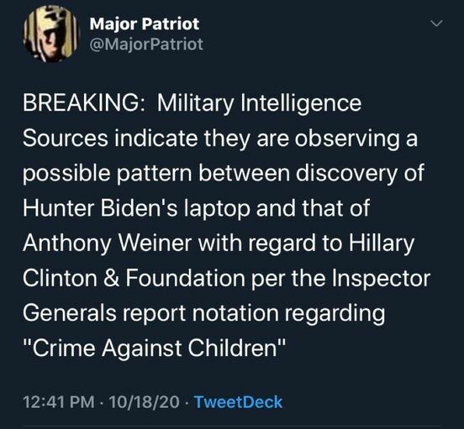Select the 10/18/20 date text
464x429 pixels.
144,402
